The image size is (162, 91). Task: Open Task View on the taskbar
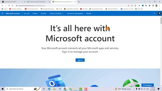coord(44,89)
